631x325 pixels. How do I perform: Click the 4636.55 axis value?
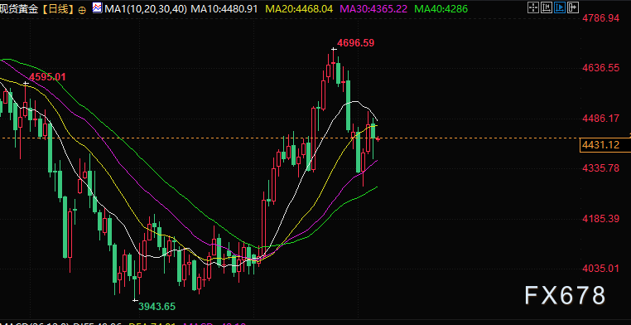(x=601, y=68)
